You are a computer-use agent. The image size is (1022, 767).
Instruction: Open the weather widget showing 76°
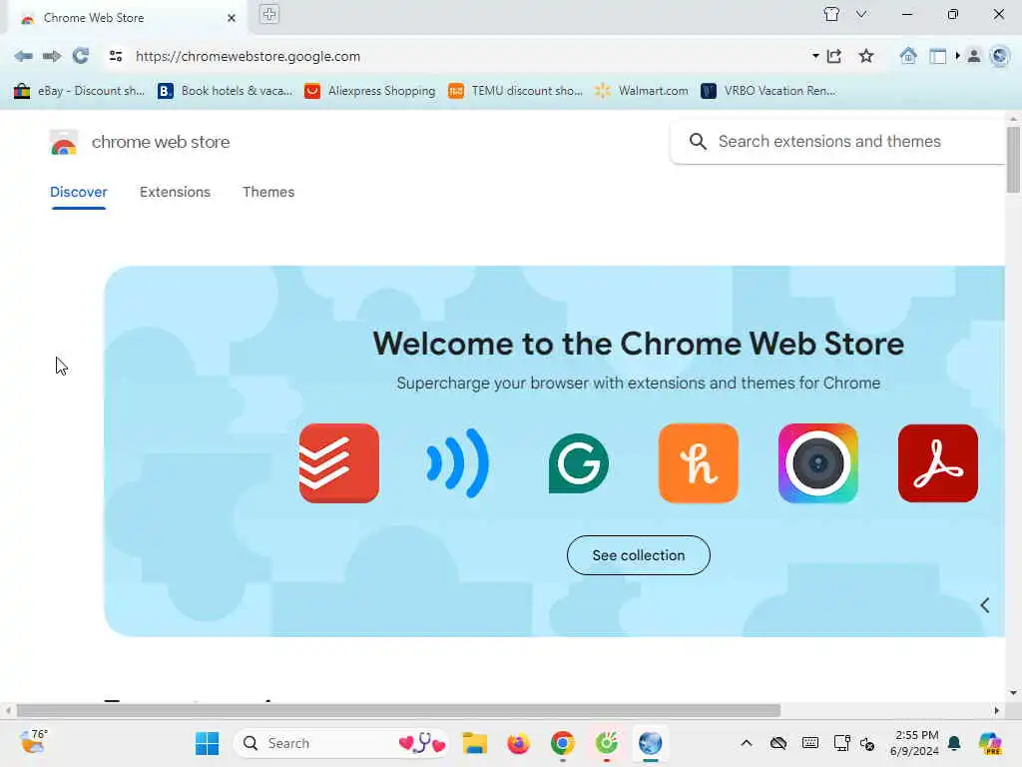(34, 742)
